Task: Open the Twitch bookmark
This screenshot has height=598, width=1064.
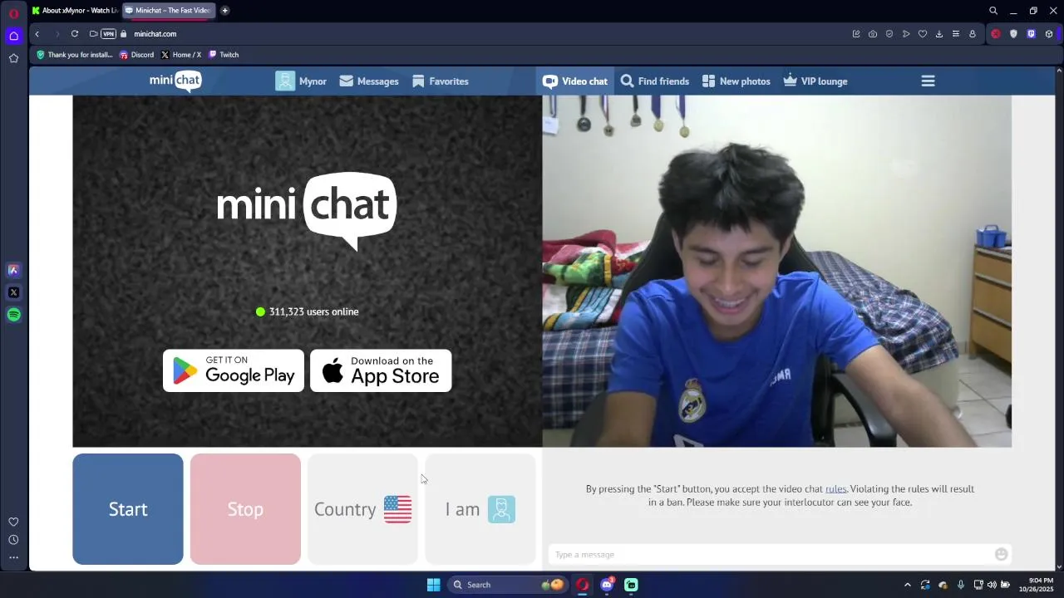Action: 224,55
